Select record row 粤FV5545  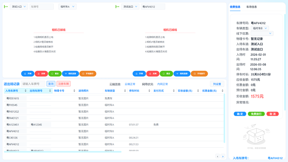[114, 105]
